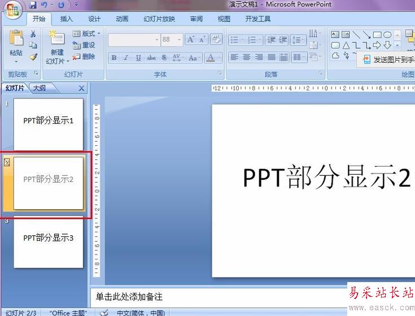Switch to 大纲 outline pane tab
Screen dimensions: 415x316
point(40,88)
